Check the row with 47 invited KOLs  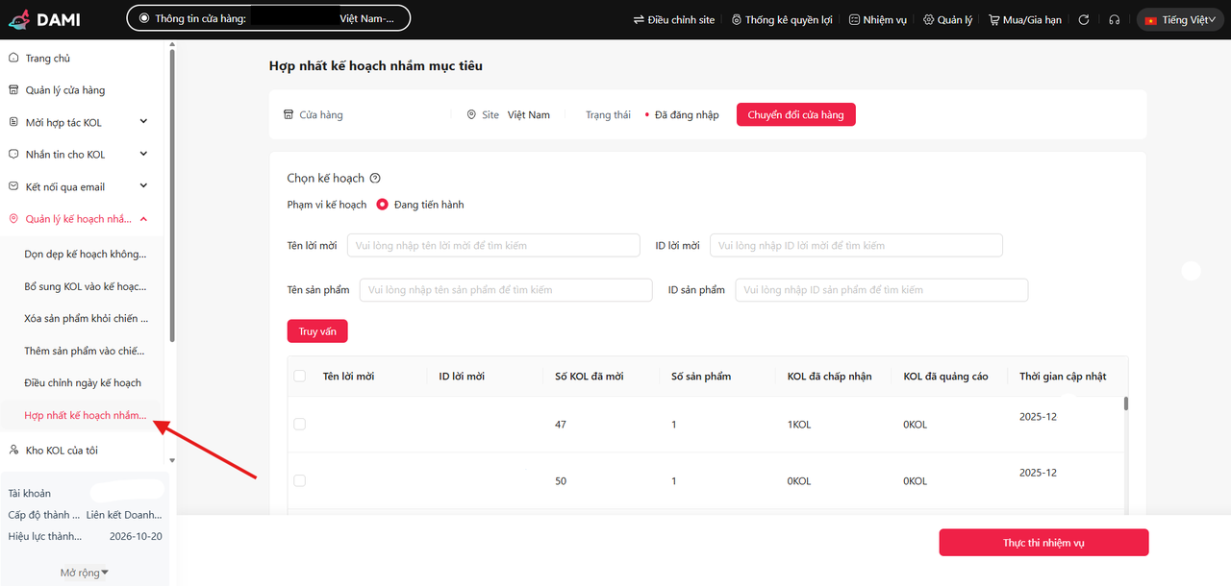(300, 424)
